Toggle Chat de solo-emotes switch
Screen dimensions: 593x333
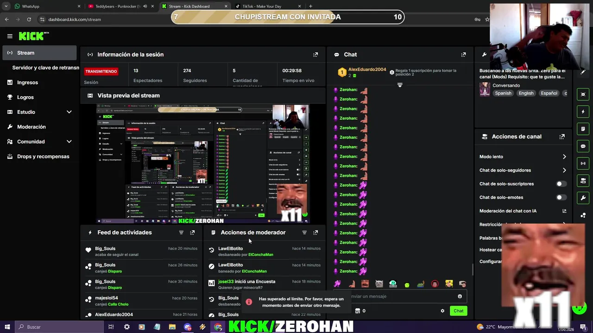pyautogui.click(x=561, y=197)
